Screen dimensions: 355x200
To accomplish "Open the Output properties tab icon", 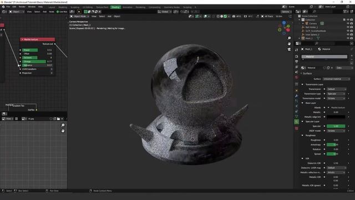I will [297, 62].
